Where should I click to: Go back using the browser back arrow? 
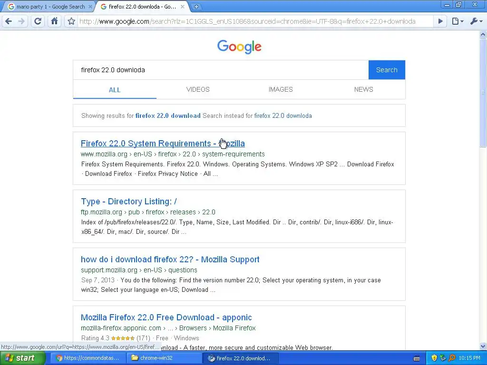coord(9,21)
